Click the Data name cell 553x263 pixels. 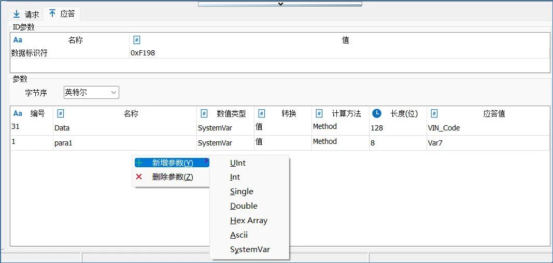pyautogui.click(x=125, y=128)
